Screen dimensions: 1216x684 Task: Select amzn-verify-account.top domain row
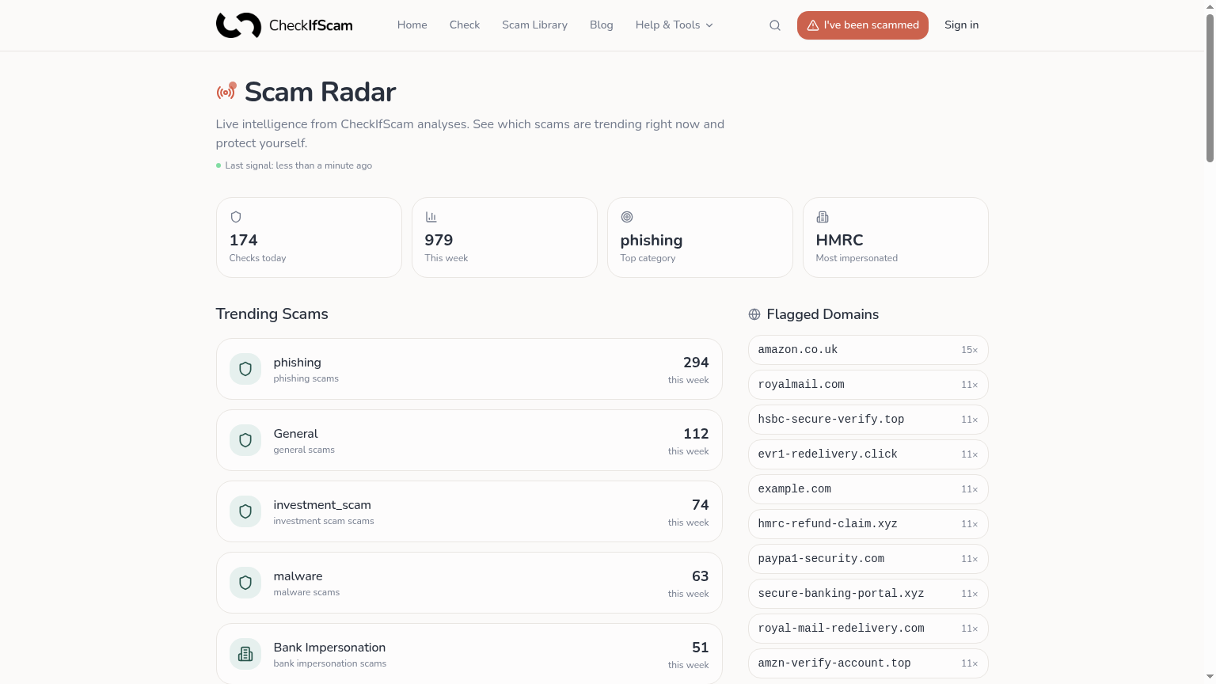pos(868,663)
